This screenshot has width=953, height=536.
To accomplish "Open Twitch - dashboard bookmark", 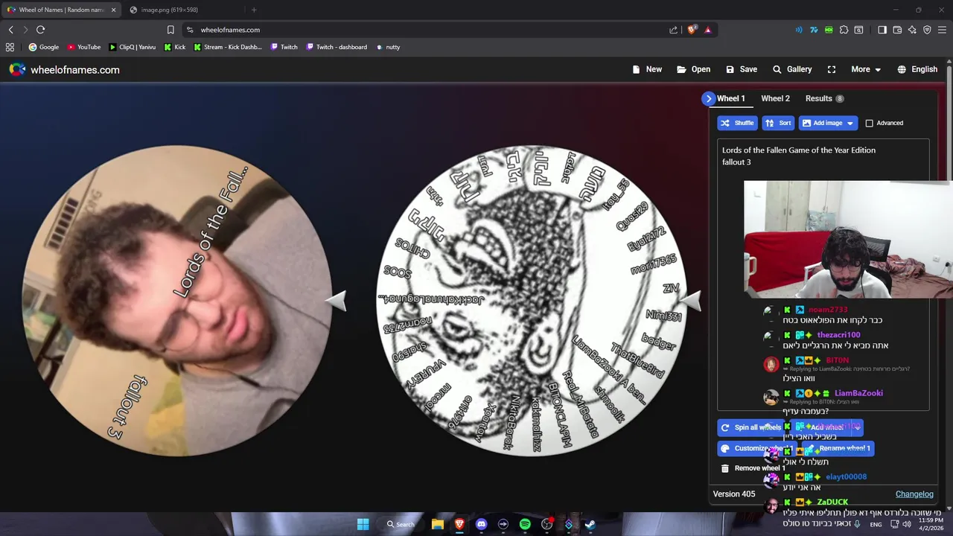I will point(336,47).
